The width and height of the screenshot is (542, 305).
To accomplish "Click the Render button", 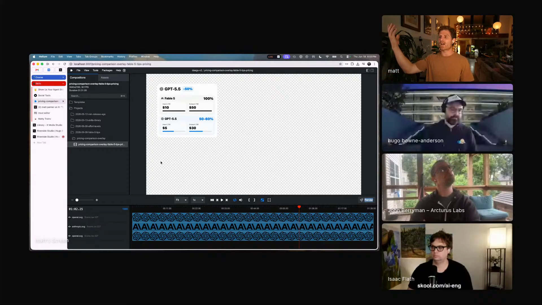I will pyautogui.click(x=367, y=200).
